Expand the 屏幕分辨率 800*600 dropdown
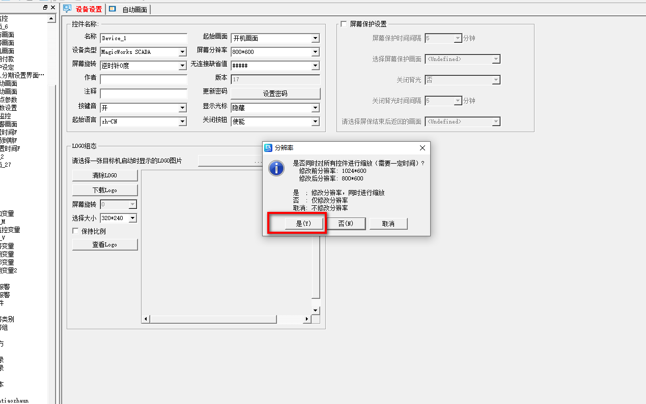Image resolution: width=646 pixels, height=404 pixels. [316, 52]
